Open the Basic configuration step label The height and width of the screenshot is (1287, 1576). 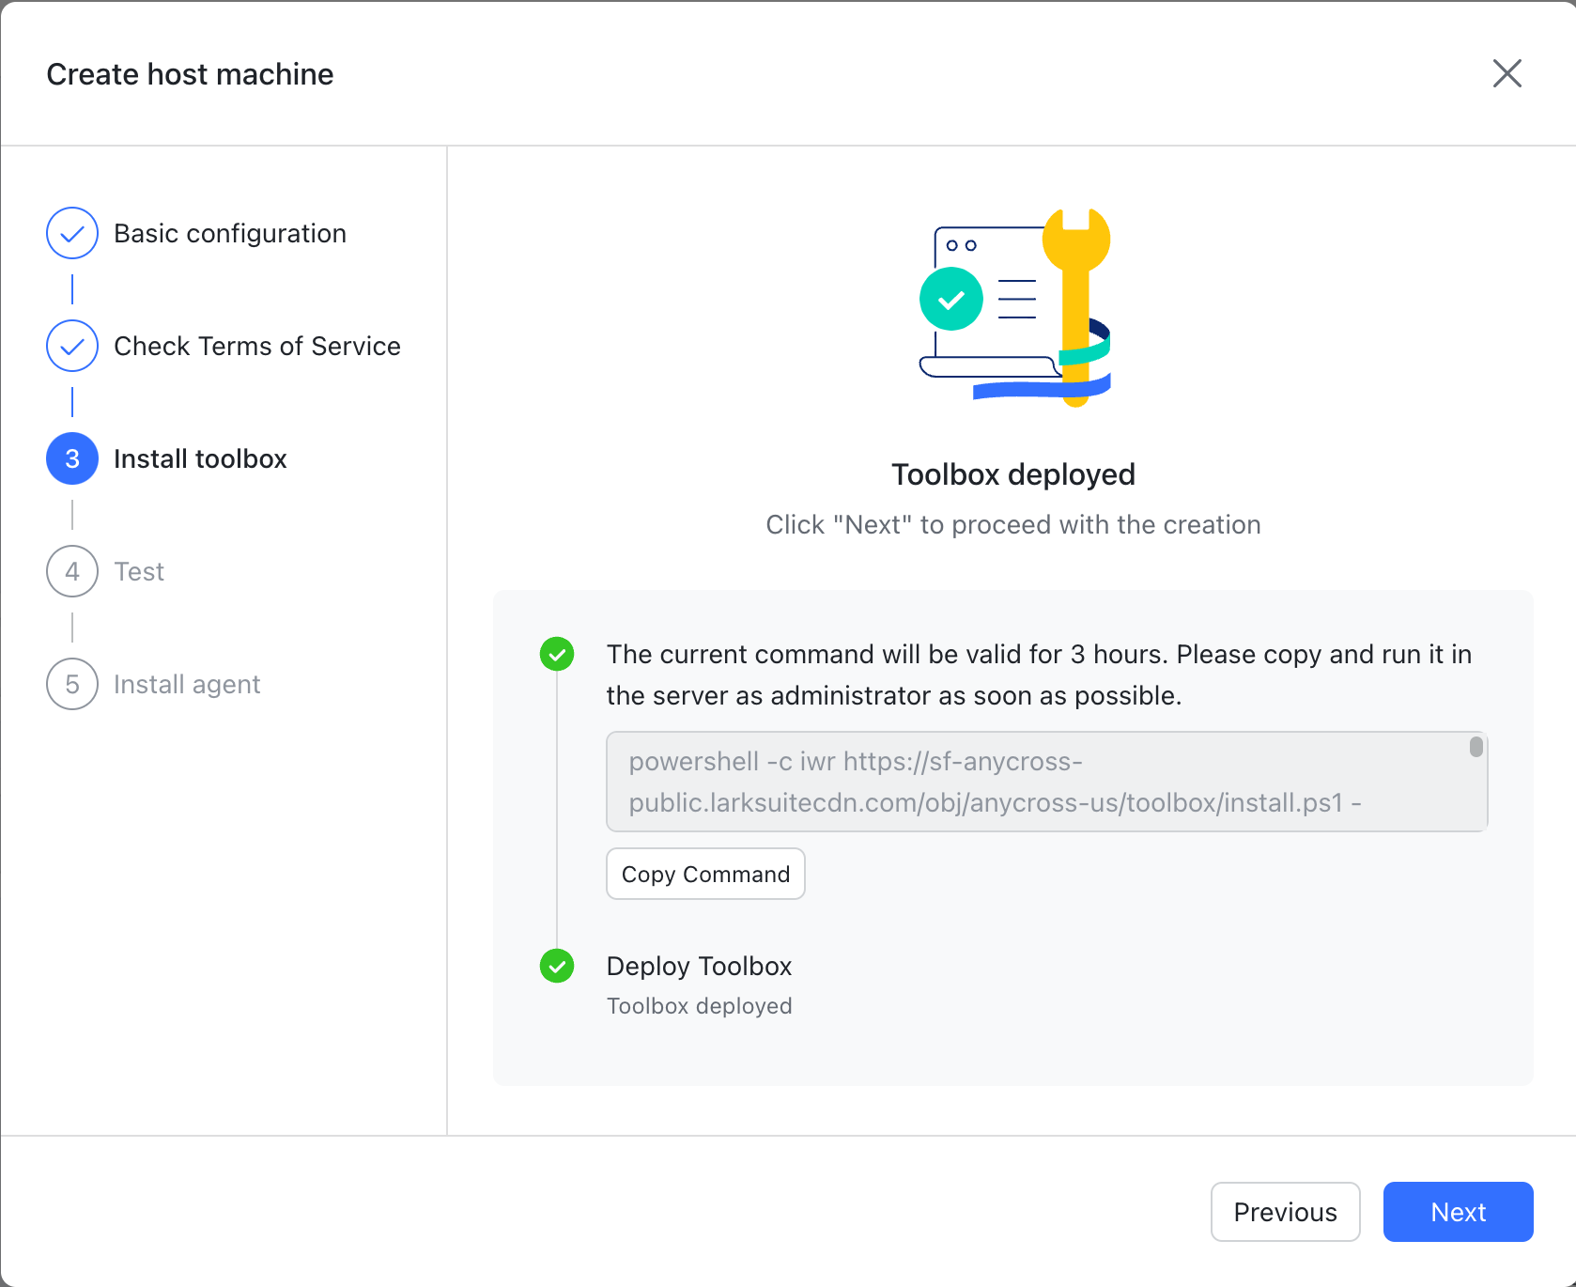(230, 233)
